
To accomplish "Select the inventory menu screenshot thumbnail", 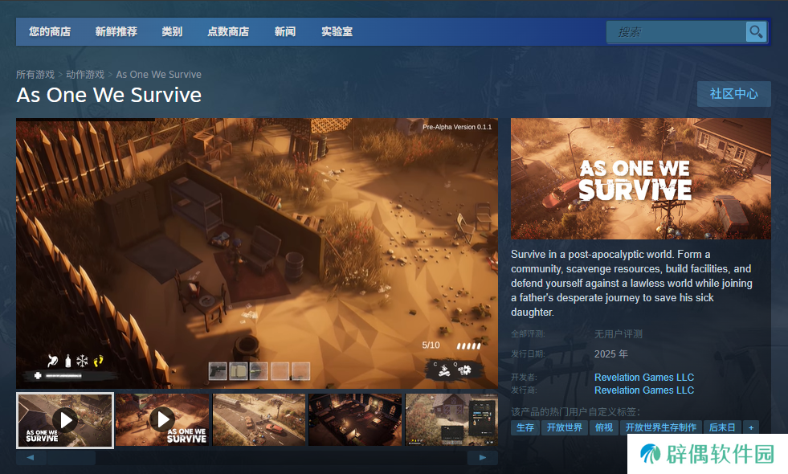I will [x=451, y=419].
